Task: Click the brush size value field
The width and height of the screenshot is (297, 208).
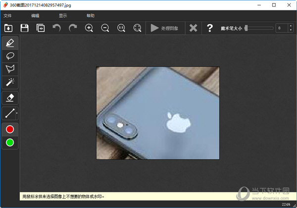Action: (282, 28)
